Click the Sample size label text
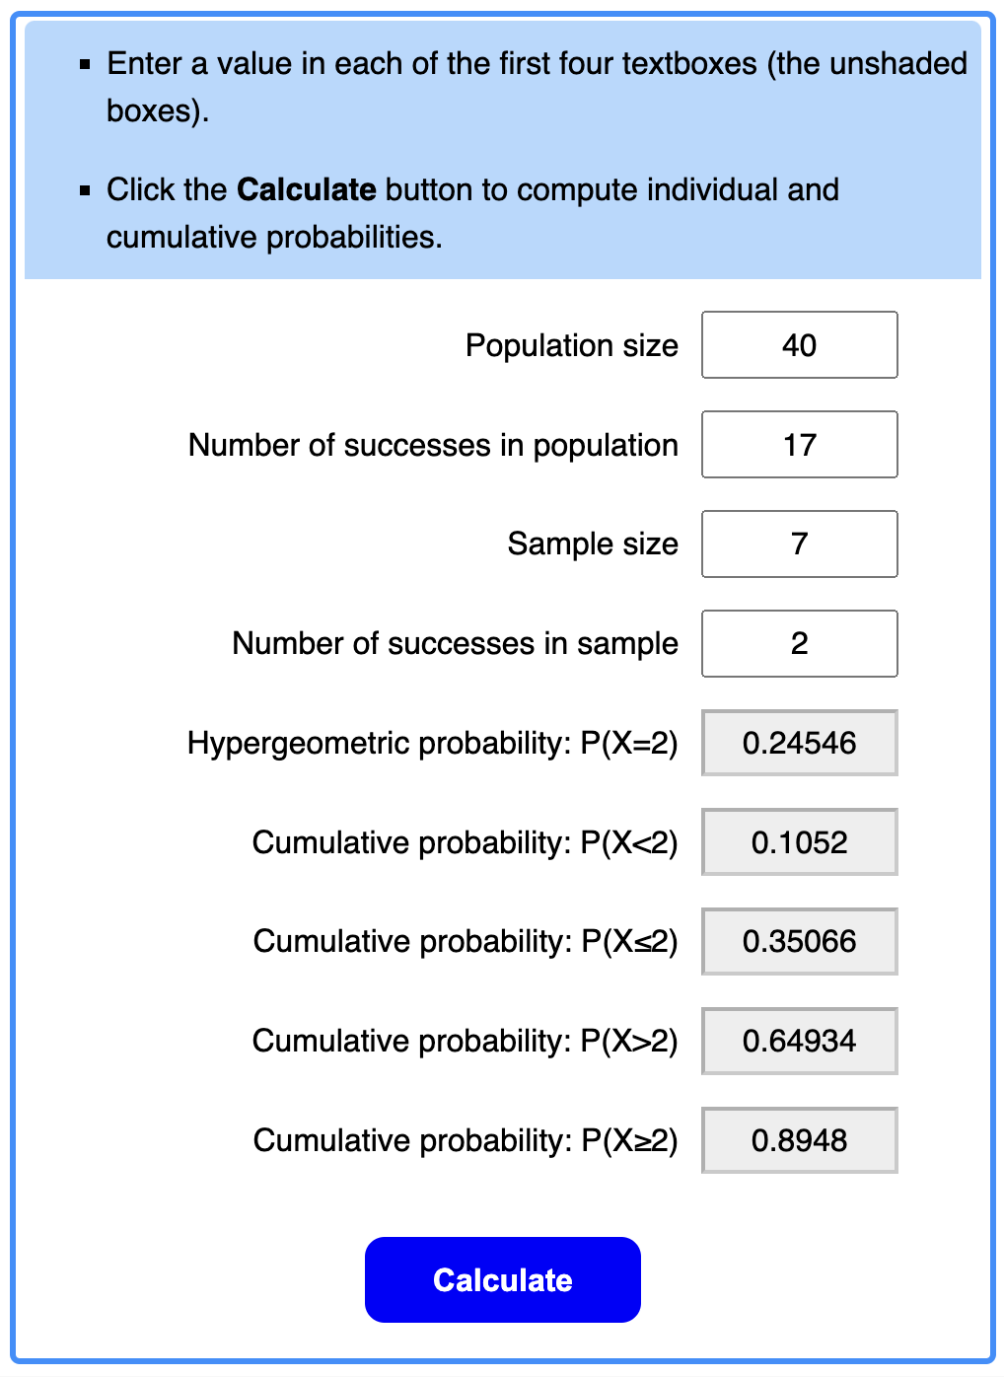The height and width of the screenshot is (1377, 1004). point(592,544)
